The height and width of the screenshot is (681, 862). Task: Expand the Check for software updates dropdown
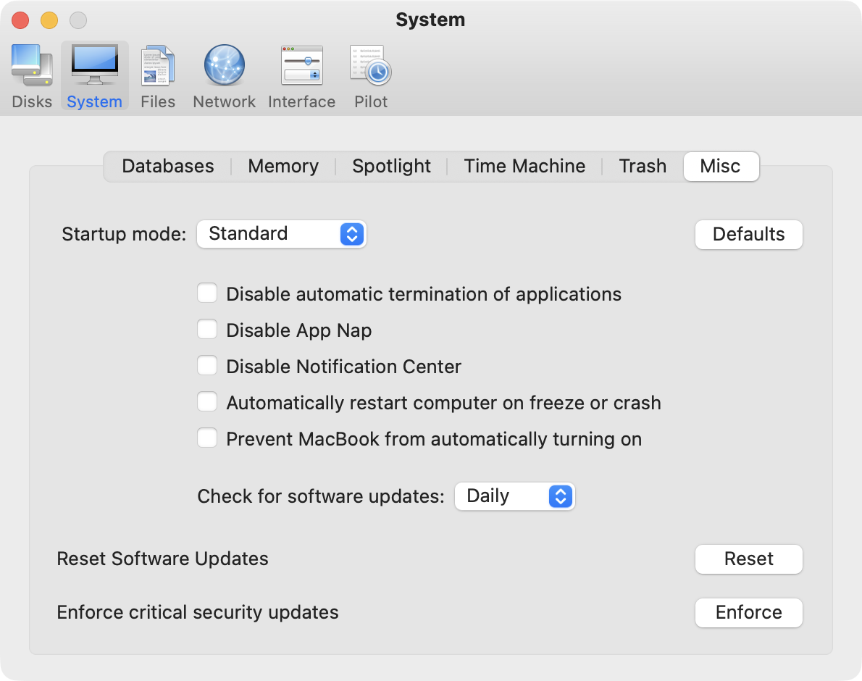click(514, 496)
